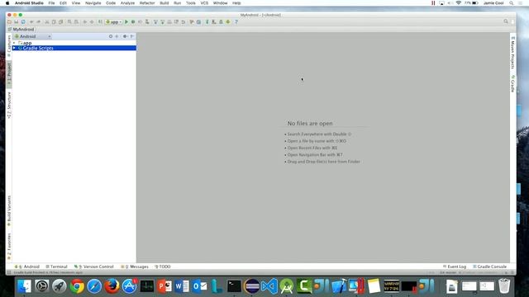Open the File menu

pyautogui.click(x=51, y=3)
